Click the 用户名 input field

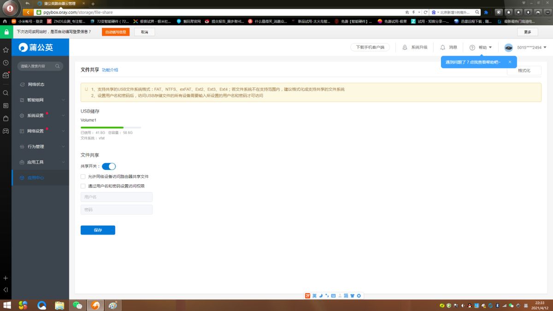pyautogui.click(x=116, y=197)
